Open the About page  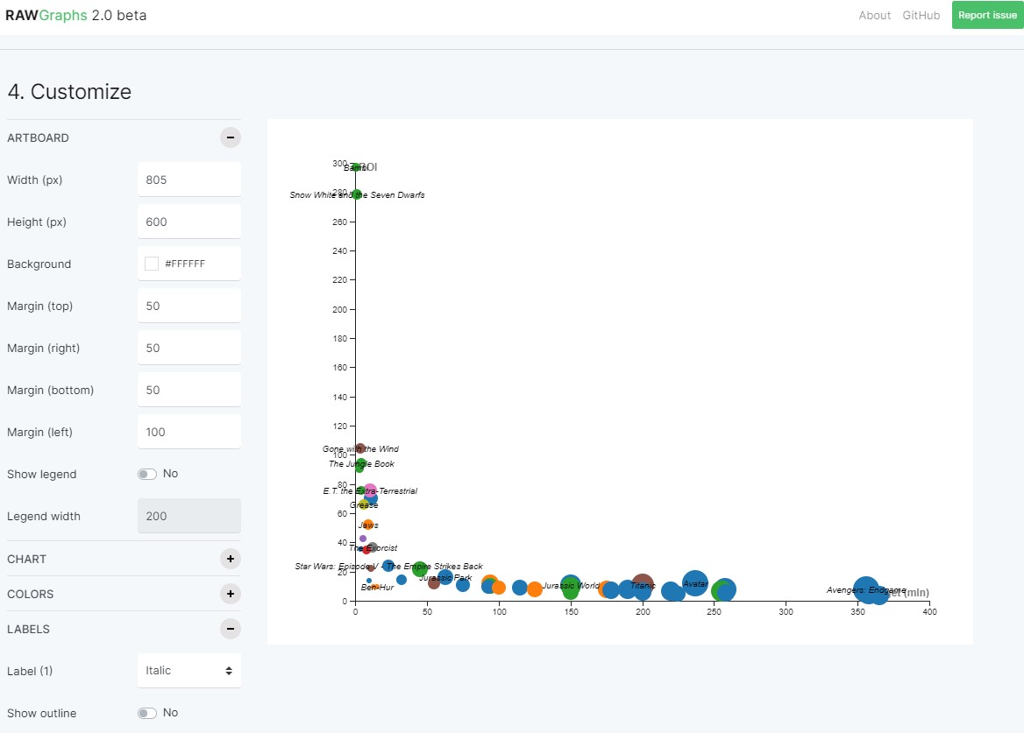[874, 15]
